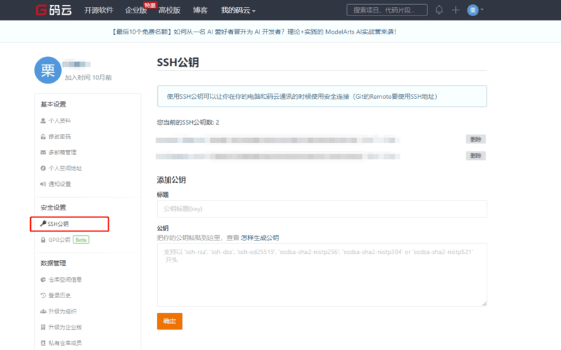Viewport: 561px width, 350px height.
Task: Open the notification bell icon
Action: 439,11
